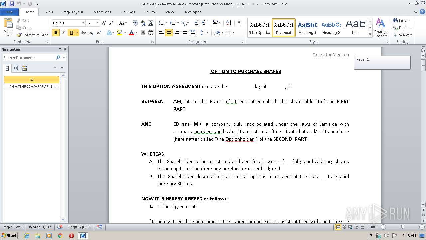
Task: Toggle Bold formatting off
Action: pyautogui.click(x=56, y=33)
